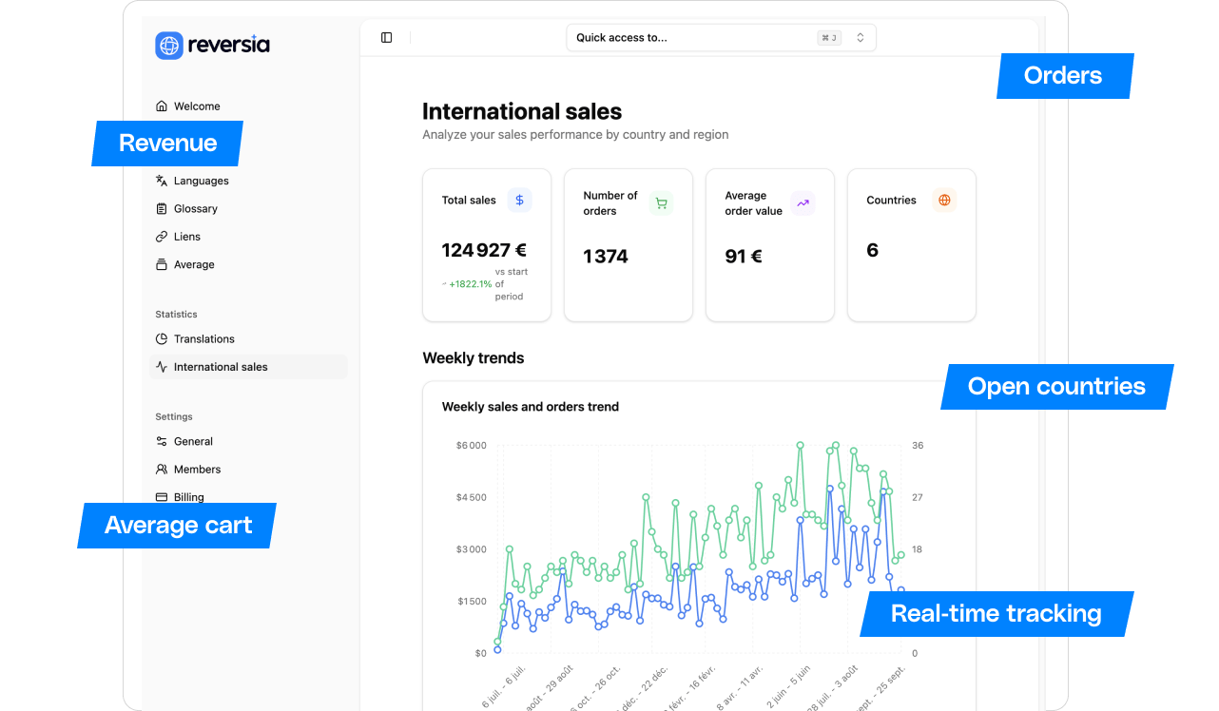The image size is (1219, 711).
Task: Open the Billing settings page
Action: click(x=189, y=496)
